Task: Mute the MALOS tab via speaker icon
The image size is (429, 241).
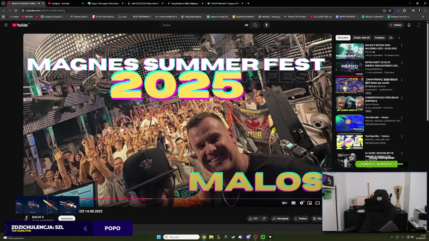Action: pyautogui.click(x=39, y=3)
